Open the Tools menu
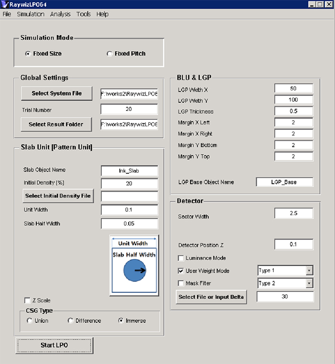 (83, 14)
